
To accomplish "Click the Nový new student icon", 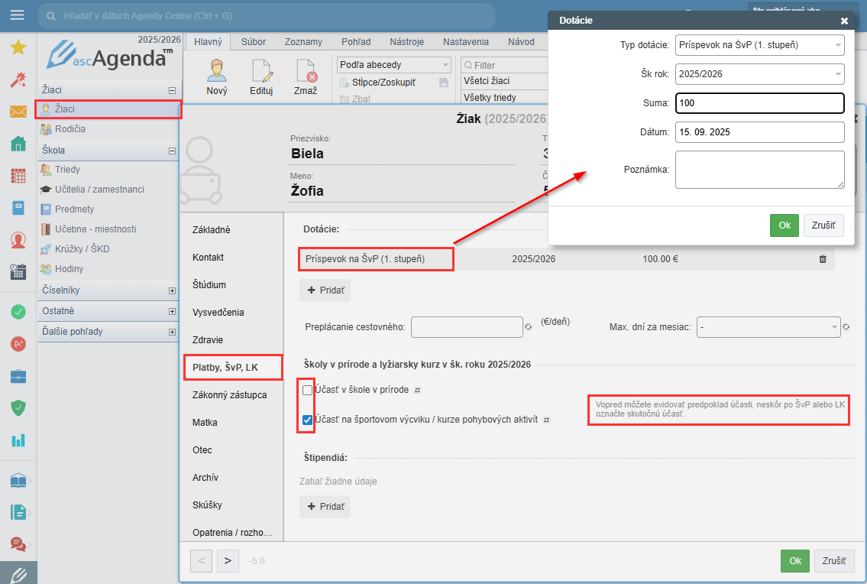I will click(x=217, y=77).
